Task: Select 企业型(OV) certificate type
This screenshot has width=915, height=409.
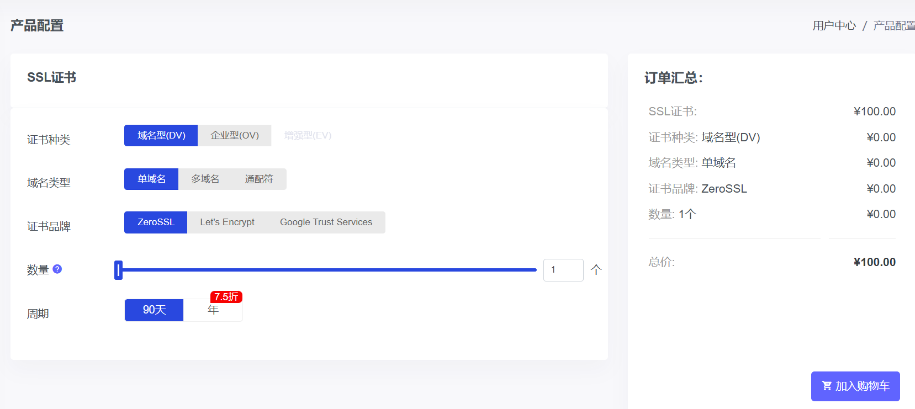Action: pyautogui.click(x=235, y=136)
